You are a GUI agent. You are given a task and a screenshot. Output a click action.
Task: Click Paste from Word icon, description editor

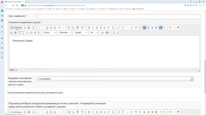coord(55,28)
